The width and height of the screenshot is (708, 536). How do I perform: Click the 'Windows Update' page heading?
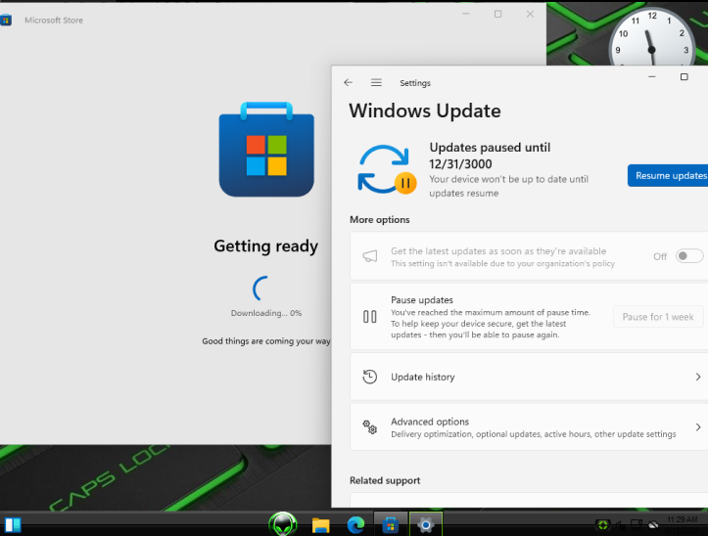424,111
